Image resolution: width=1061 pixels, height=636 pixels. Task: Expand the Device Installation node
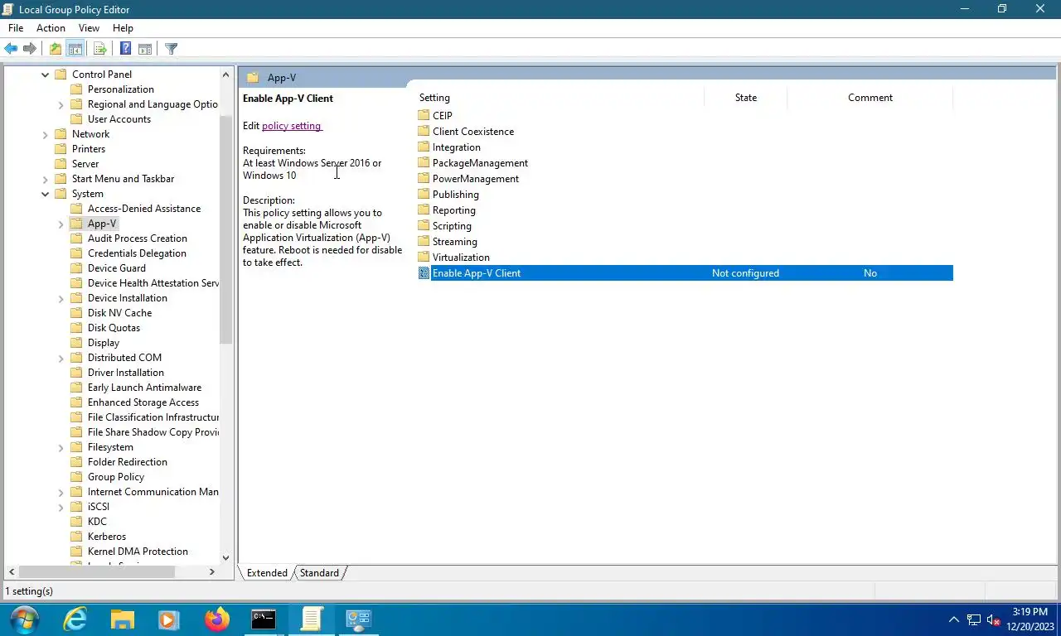click(x=61, y=298)
